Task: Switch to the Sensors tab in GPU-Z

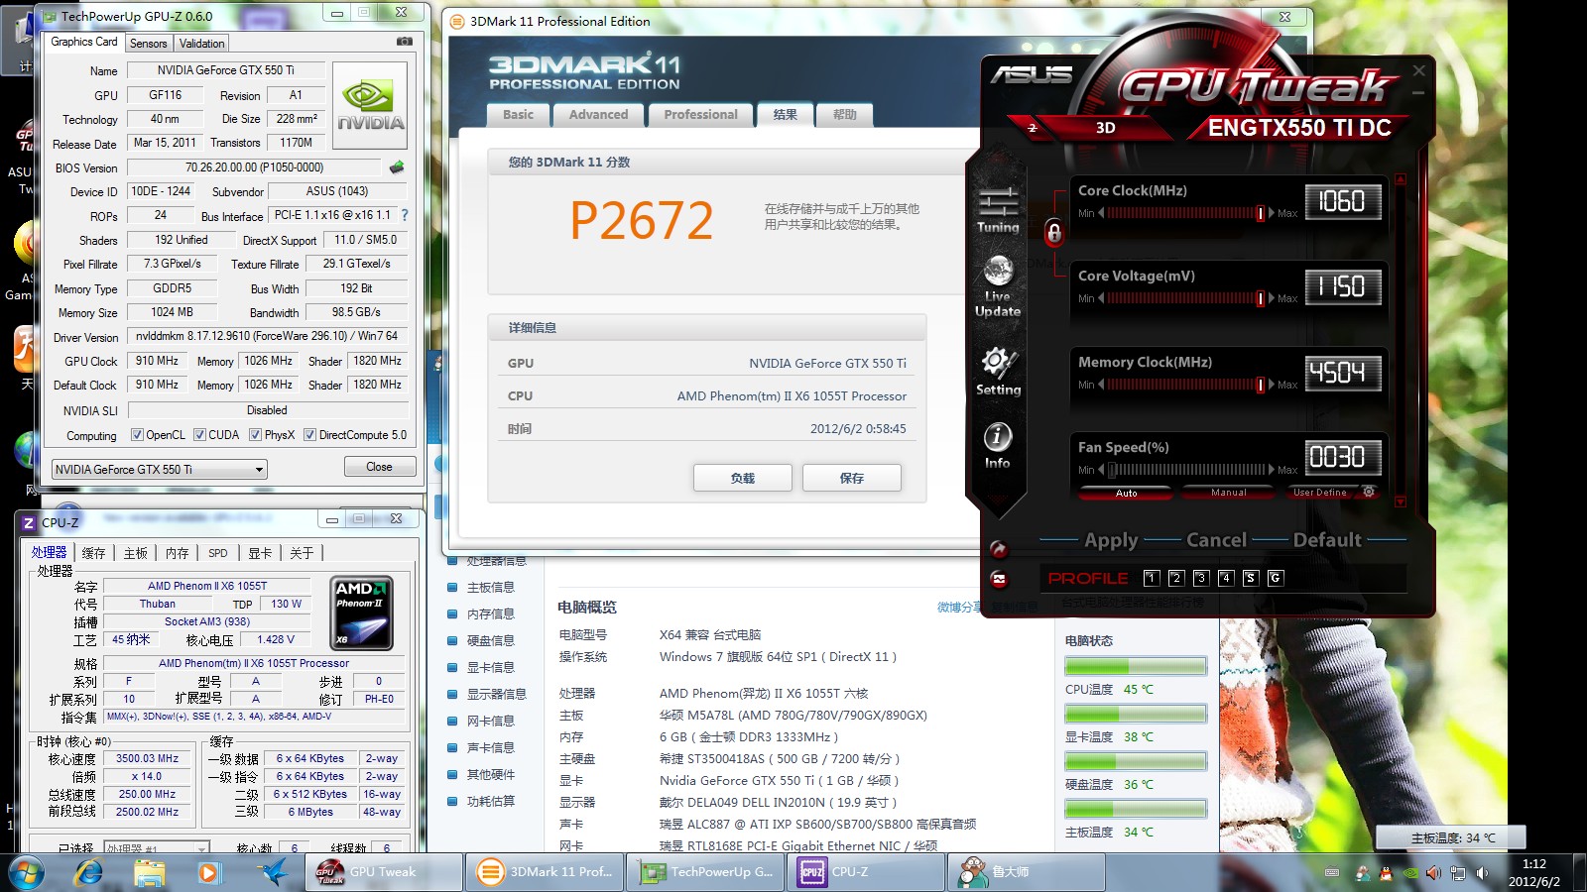Action: coord(149,44)
